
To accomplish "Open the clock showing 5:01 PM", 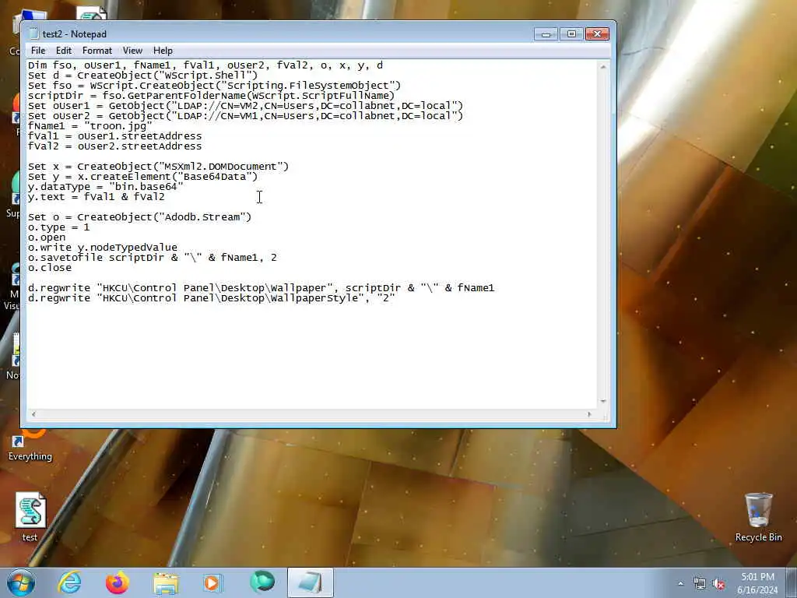I will click(757, 583).
